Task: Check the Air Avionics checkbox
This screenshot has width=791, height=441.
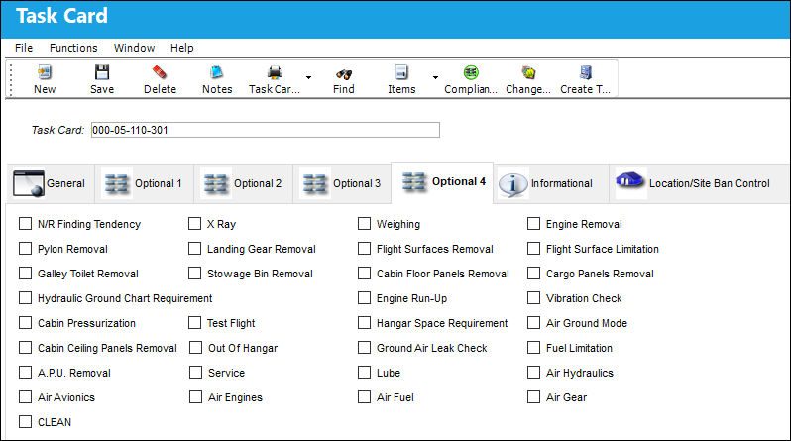Action: click(x=25, y=396)
